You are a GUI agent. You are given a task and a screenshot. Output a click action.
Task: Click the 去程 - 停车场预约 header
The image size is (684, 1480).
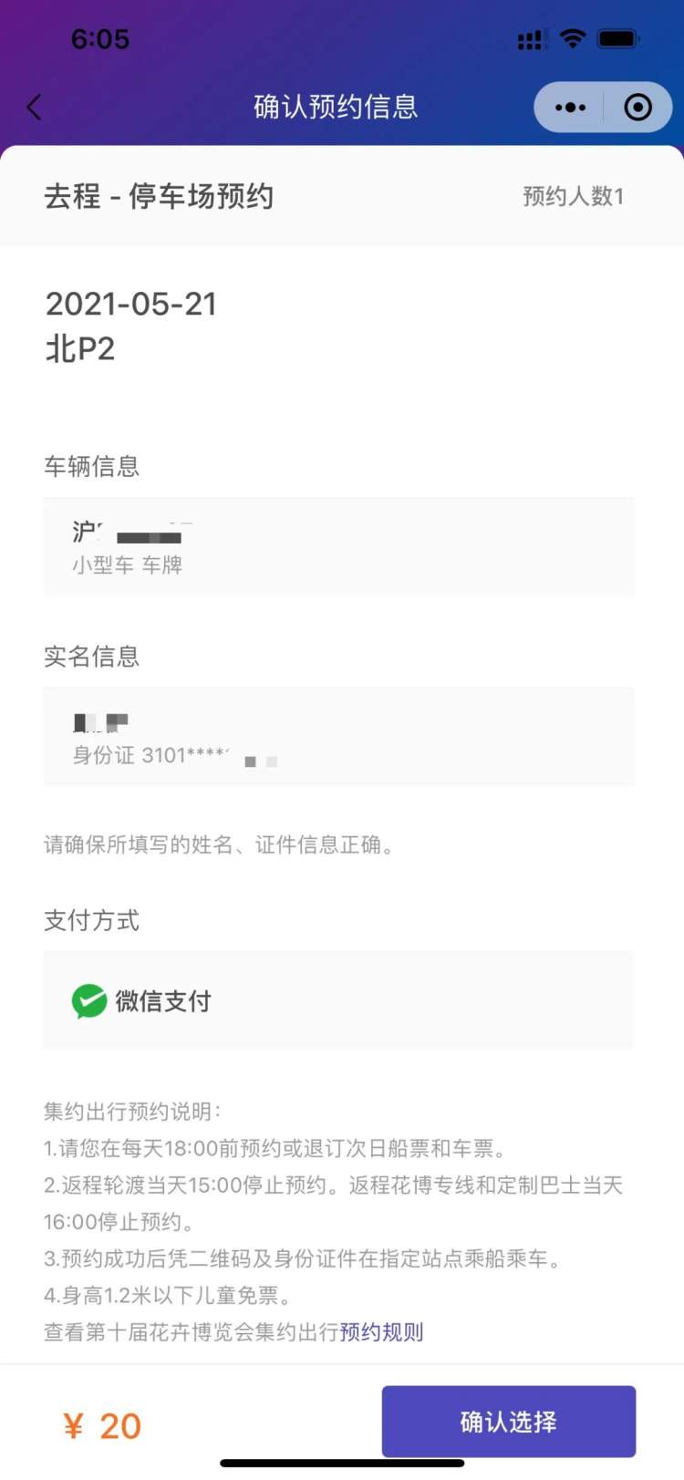(159, 196)
